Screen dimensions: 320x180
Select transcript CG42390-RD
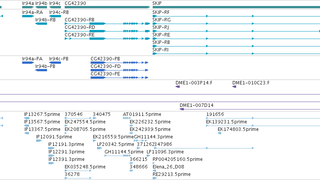pos(107,31)
